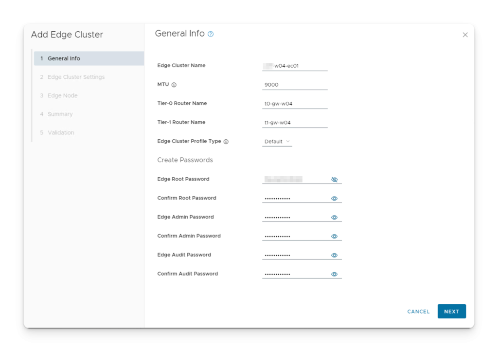The width and height of the screenshot is (498, 352).
Task: Click the Edge Cluster Profile Type info icon
Action: (226, 142)
